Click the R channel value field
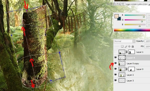The image size is (150, 91). [148, 15]
